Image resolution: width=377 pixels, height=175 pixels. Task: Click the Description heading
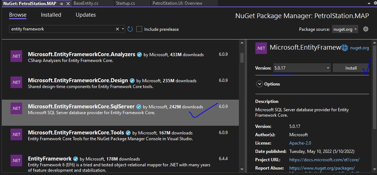pos(267,101)
